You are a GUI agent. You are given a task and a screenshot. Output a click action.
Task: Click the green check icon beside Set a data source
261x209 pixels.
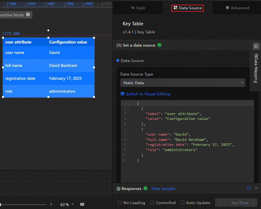[x=159, y=45]
